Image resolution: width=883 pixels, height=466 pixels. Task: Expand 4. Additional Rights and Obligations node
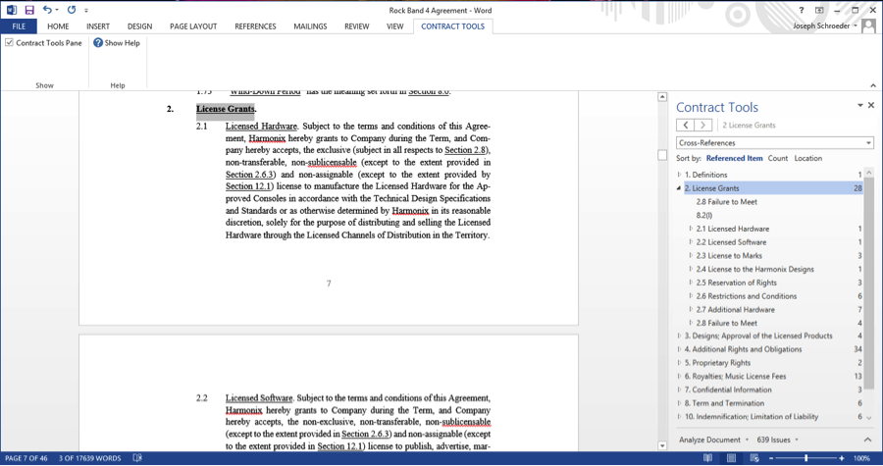pos(679,349)
